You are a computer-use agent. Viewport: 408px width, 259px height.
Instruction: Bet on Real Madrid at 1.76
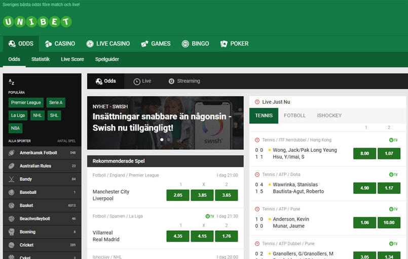227,236
